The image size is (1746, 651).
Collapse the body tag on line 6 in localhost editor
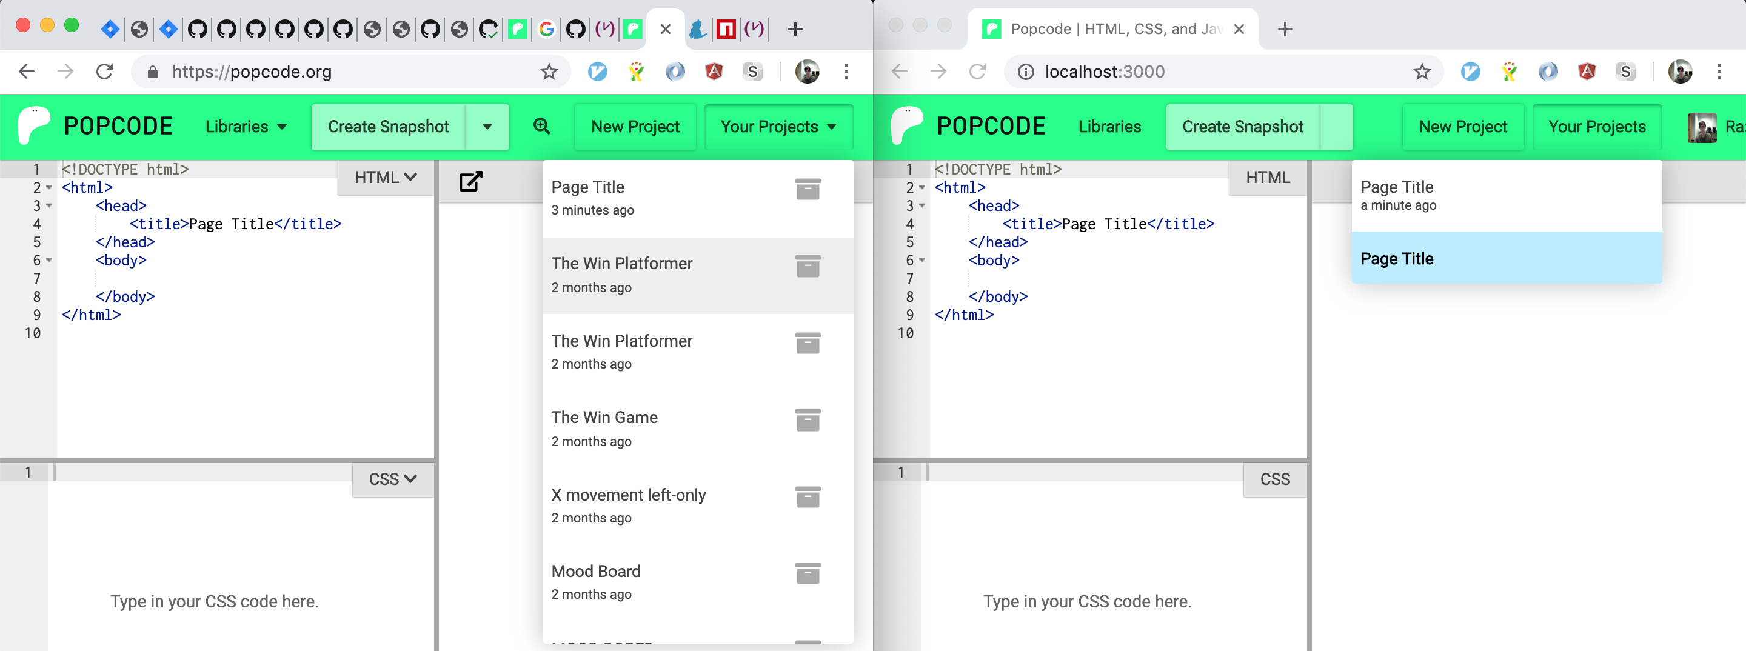pos(921,260)
